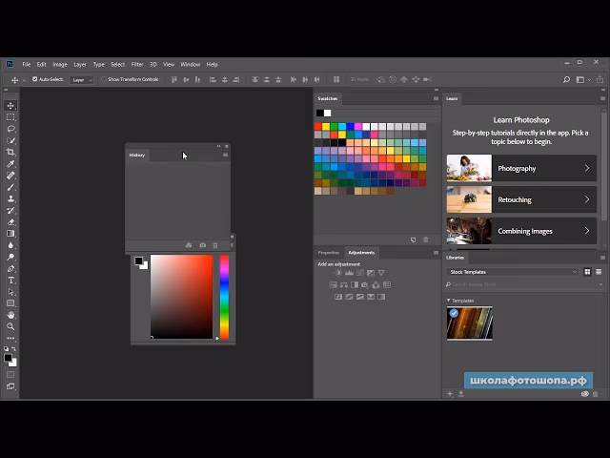Select the Pen tool
Image resolution: width=610 pixels, height=458 pixels.
click(10, 269)
